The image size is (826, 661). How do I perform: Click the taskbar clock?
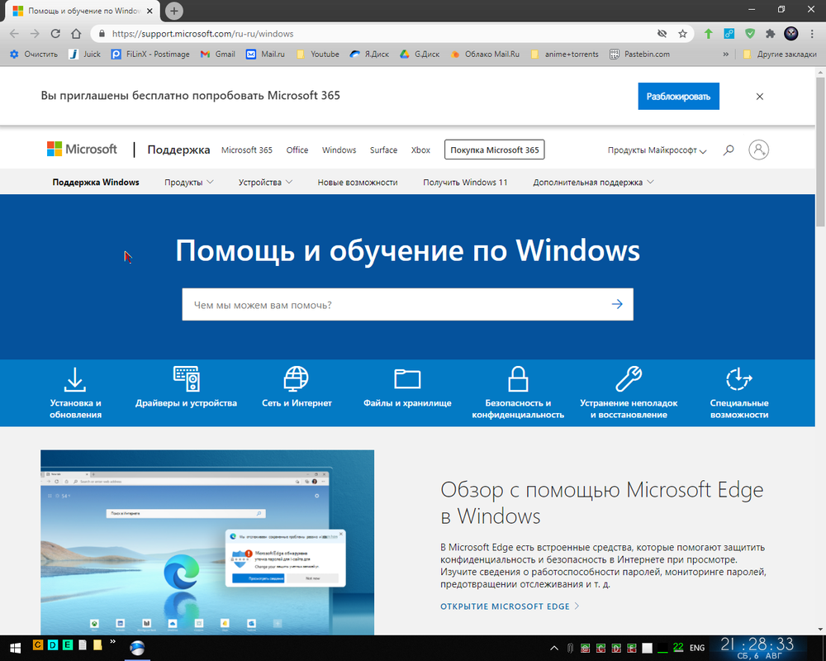757,648
